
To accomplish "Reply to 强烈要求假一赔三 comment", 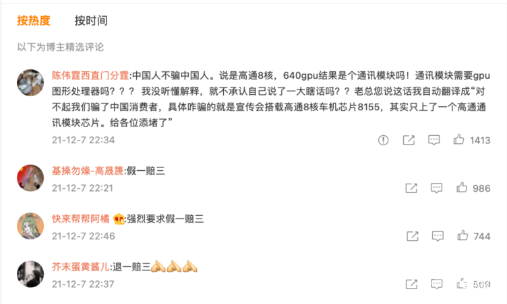I will pos(438,236).
